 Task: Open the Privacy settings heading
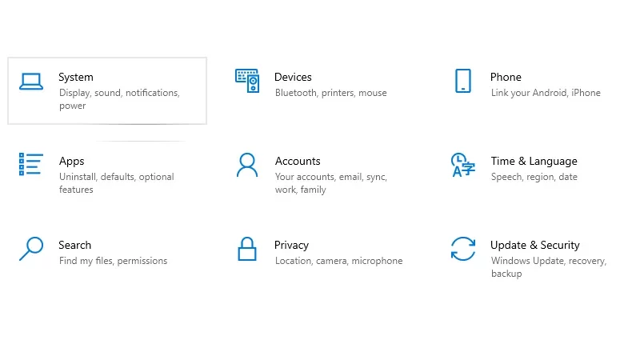point(291,245)
